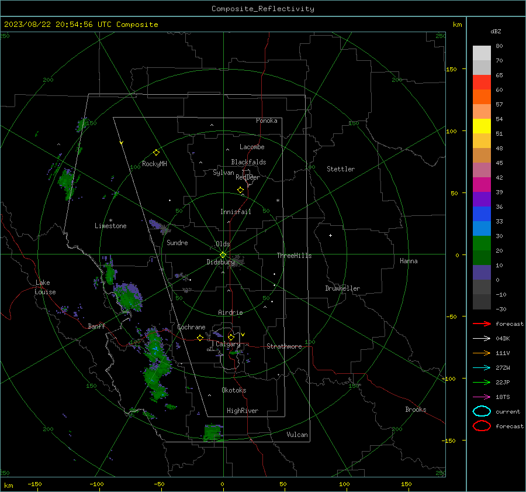Click the dBZ legend heading

[496, 31]
